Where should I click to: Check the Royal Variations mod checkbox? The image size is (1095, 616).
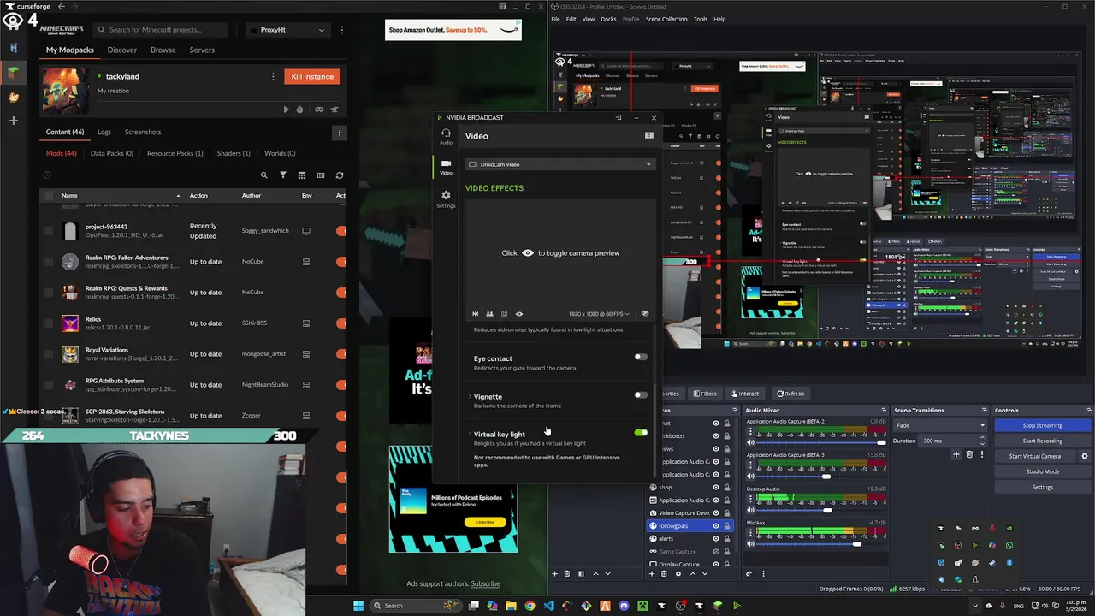pyautogui.click(x=48, y=354)
